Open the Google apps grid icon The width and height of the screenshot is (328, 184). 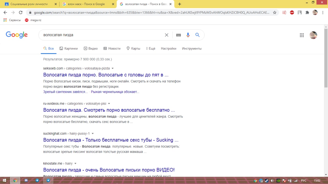[x=302, y=35]
